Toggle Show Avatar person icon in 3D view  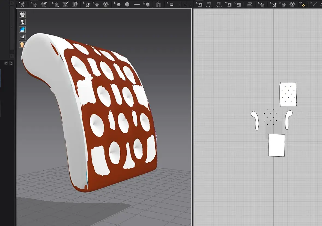[x=22, y=22]
